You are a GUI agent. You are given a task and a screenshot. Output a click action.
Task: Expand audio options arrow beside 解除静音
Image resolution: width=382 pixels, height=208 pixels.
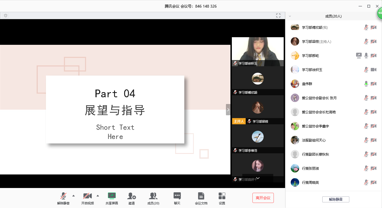point(74,196)
